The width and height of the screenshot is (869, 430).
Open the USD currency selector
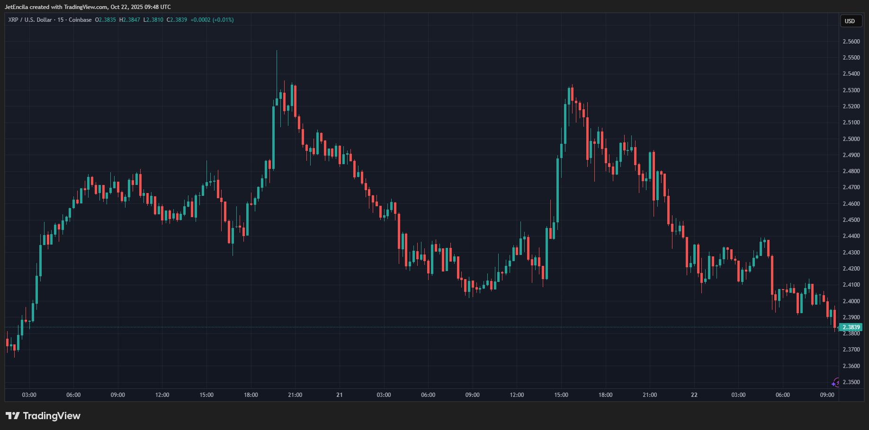[x=850, y=21]
